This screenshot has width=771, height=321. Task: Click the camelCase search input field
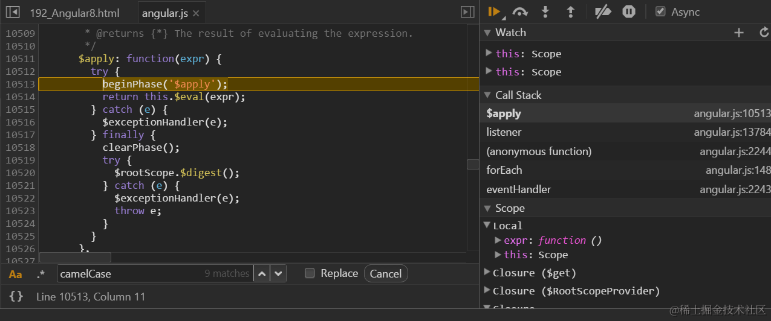130,273
